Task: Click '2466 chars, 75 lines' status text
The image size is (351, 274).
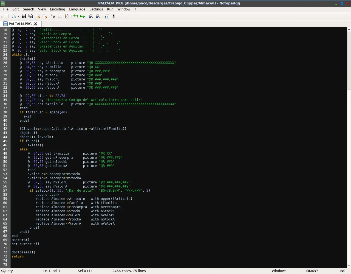Action: pos(129,271)
